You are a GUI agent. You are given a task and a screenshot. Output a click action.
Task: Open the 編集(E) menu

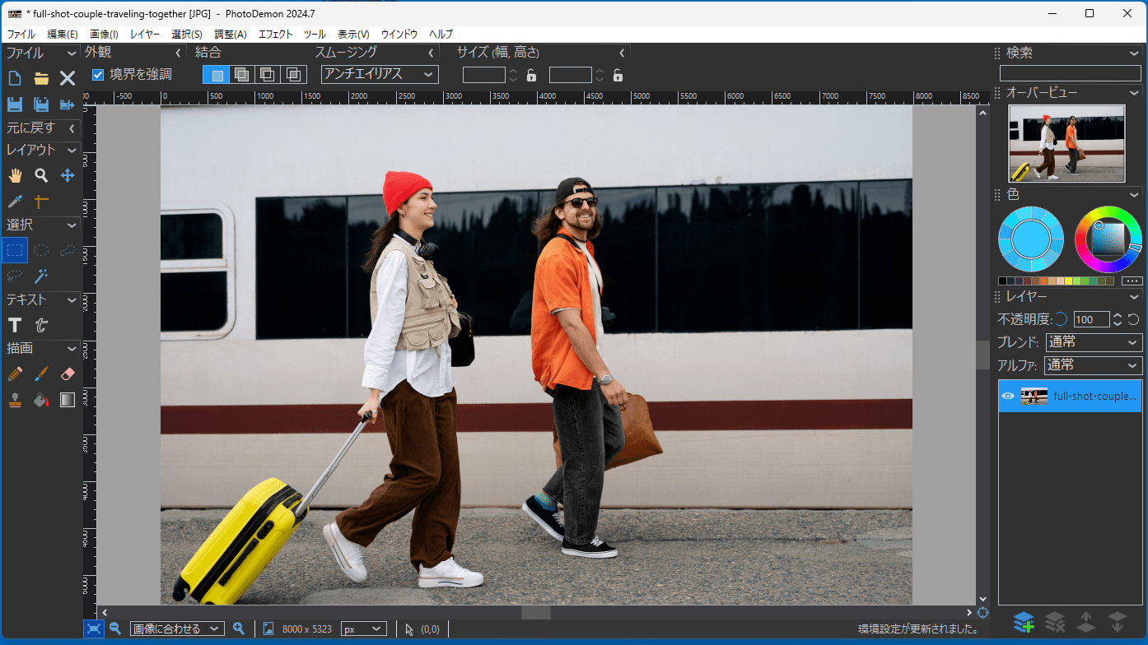click(x=63, y=35)
